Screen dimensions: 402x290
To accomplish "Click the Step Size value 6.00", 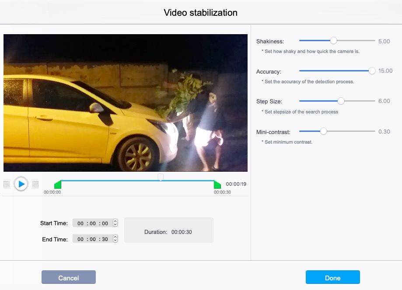I will tap(384, 101).
